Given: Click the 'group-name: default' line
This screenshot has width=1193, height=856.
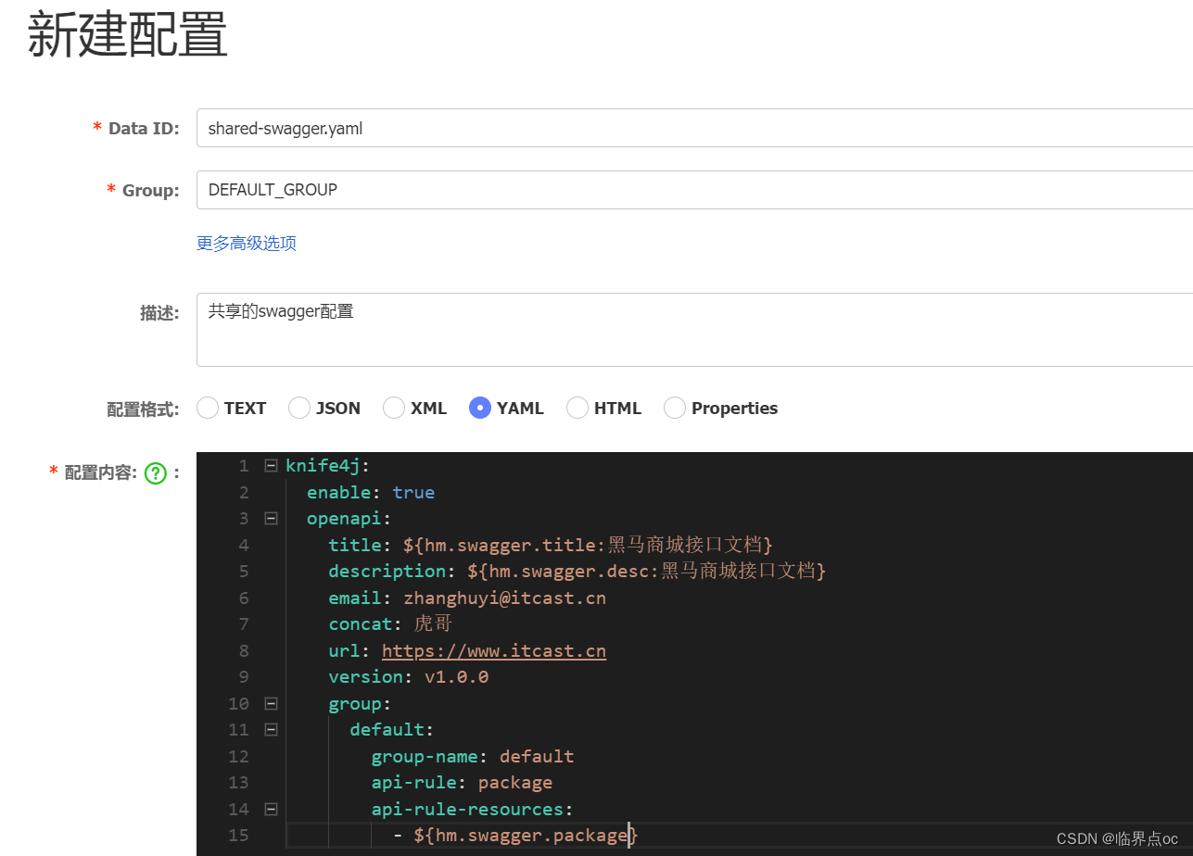Looking at the screenshot, I should [x=473, y=756].
